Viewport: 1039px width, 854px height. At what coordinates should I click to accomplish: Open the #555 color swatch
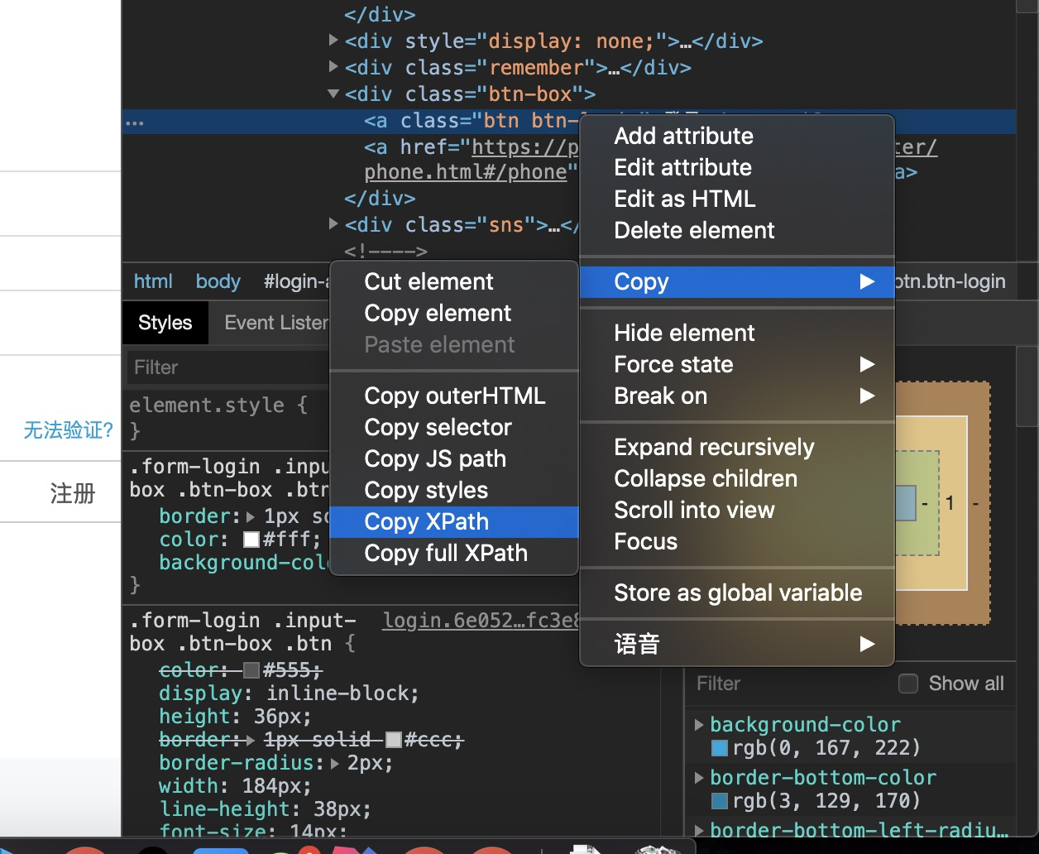click(251, 670)
